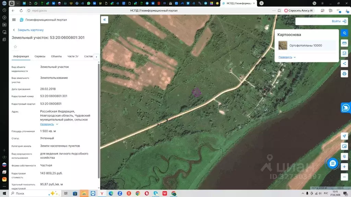
Task: Locate my position with the arrow icon
Action: point(344,136)
